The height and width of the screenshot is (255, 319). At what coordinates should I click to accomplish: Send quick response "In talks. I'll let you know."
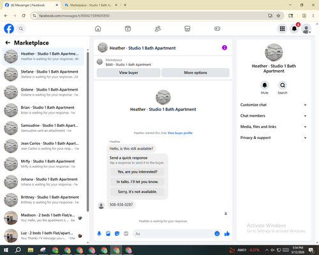coord(137,182)
